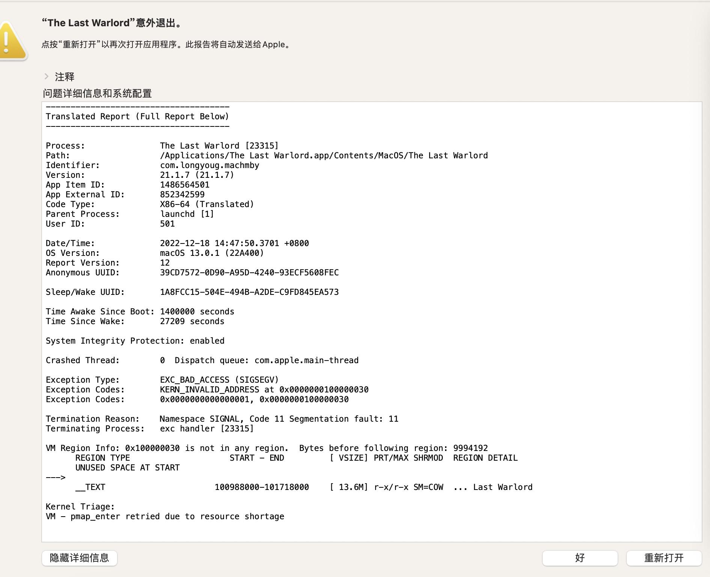Click the Date/Time value 2022-12-18

coord(234,243)
